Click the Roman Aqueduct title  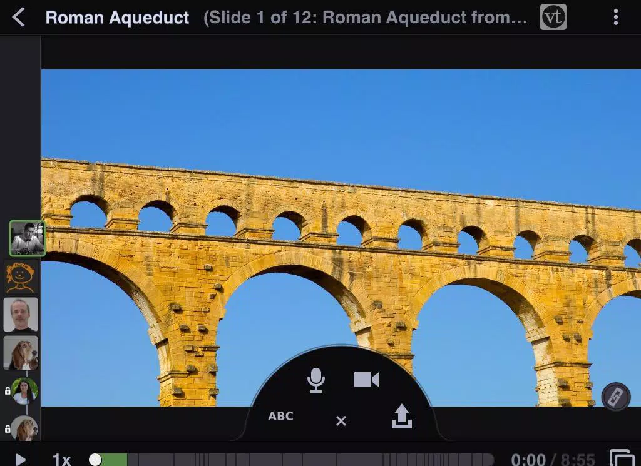(x=117, y=18)
